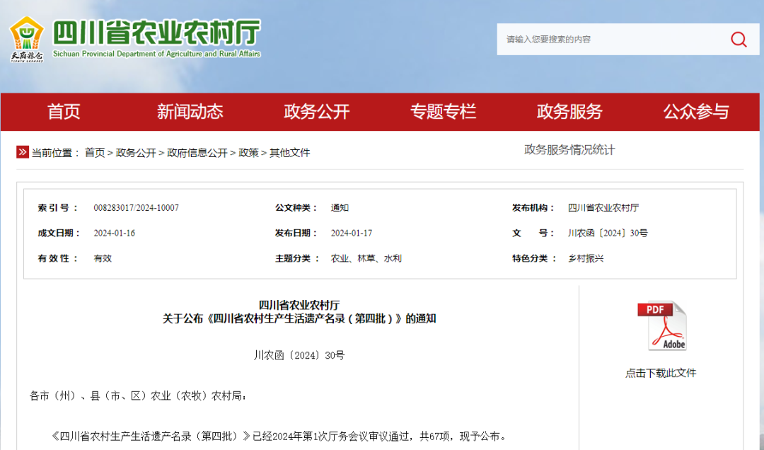Select the 发布机构 value 四川省农业农村厅

[603, 208]
